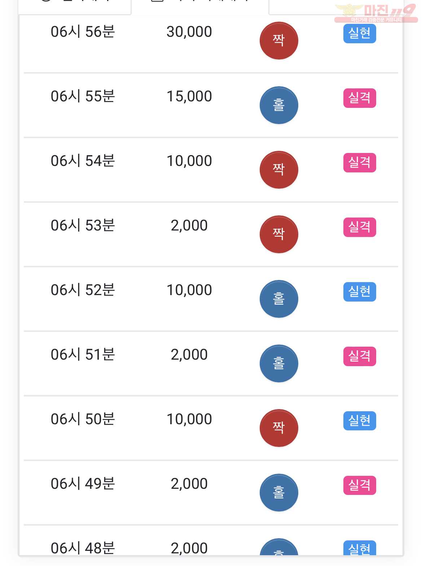The image size is (422, 566).
Task: Open the partially visible left tab at top
Action: [x=75, y=6]
